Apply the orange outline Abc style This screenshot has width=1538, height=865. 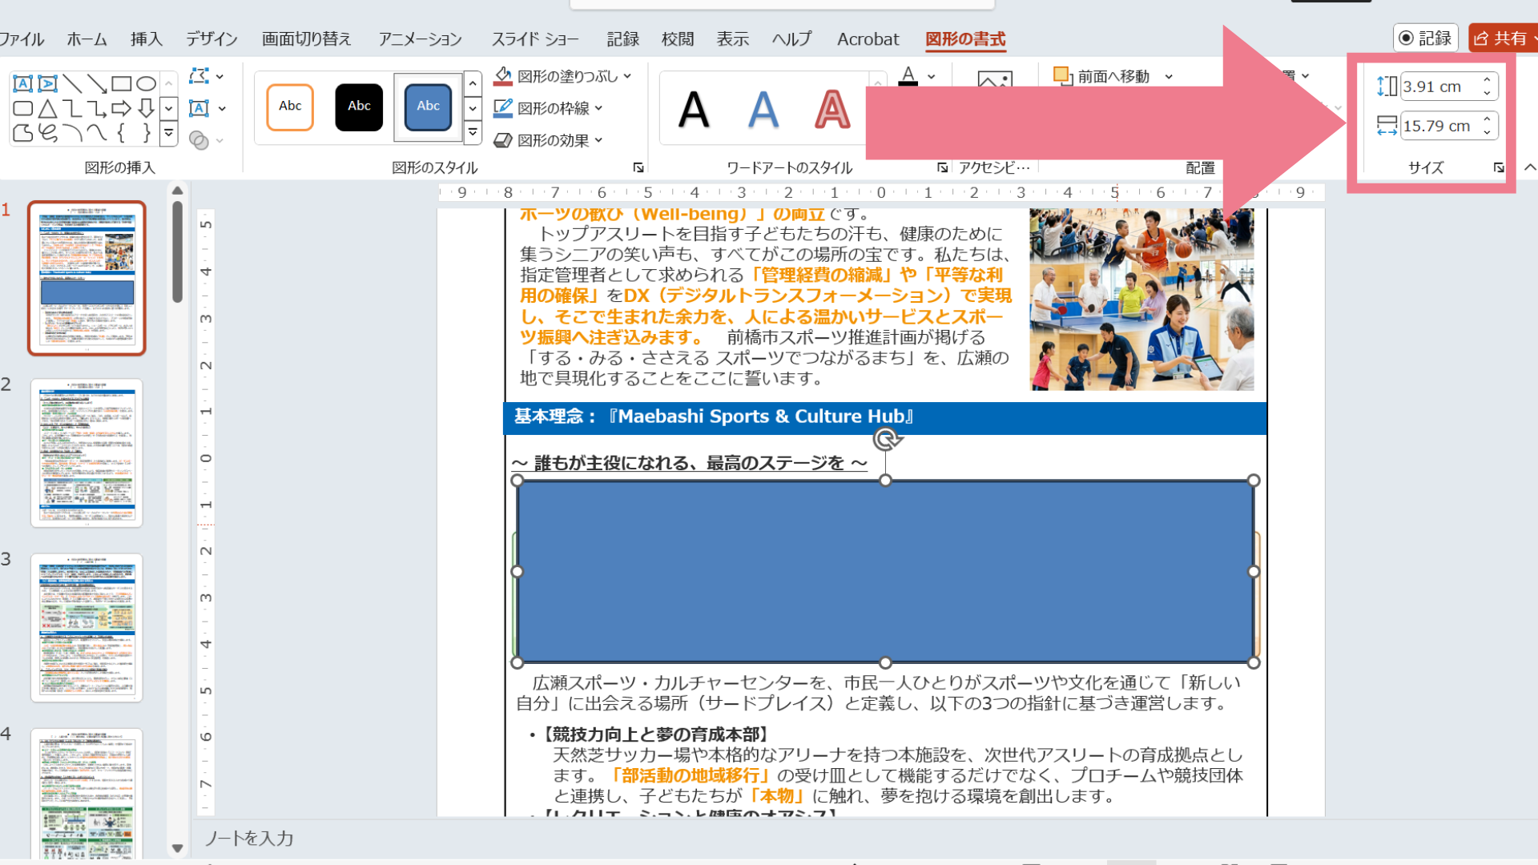coord(290,107)
